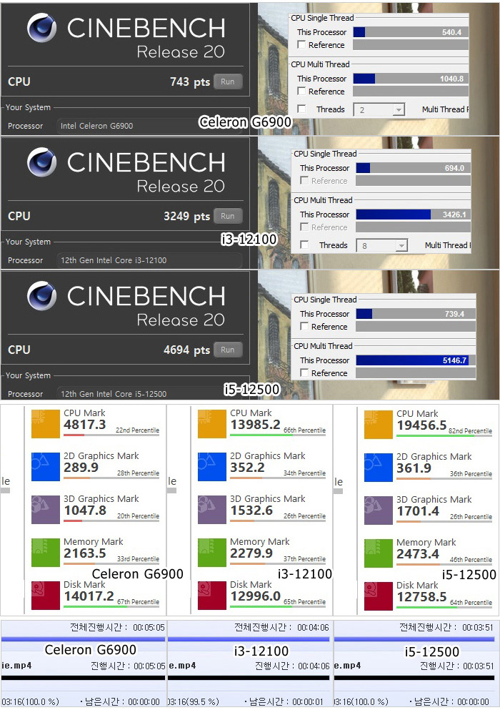Click the '22nd Percentile' text
500x710 pixels.
[138, 430]
